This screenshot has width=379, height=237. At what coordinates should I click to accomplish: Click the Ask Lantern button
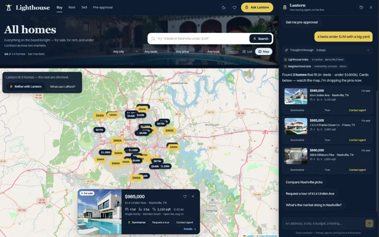point(257,8)
